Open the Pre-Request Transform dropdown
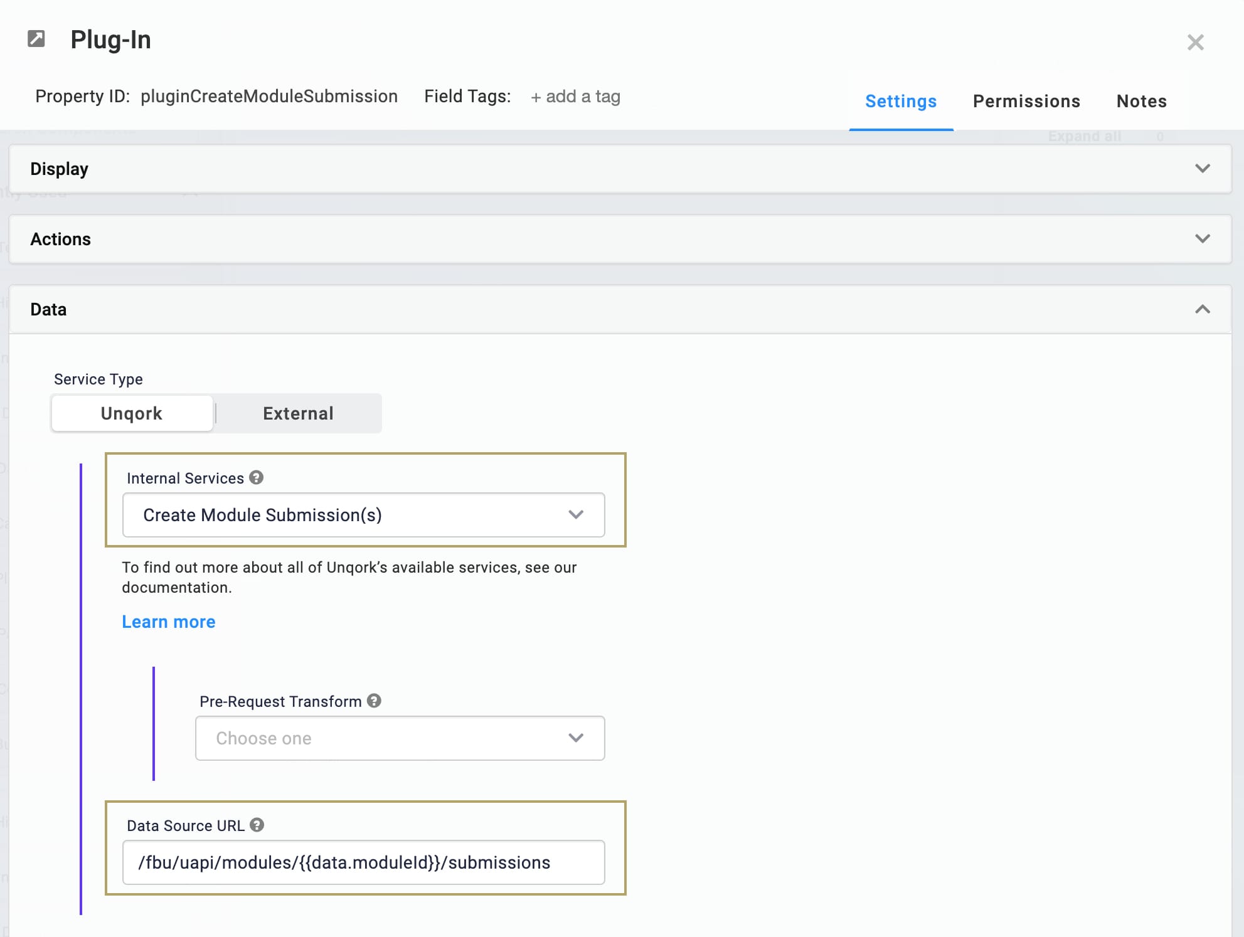Viewport: 1244px width, 937px height. pos(400,738)
